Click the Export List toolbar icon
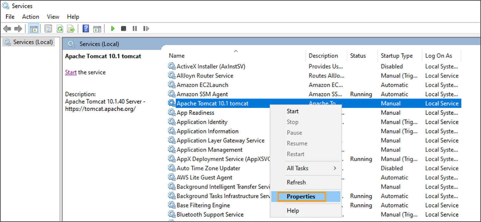Viewport: 481px width, 222px height. (x=71, y=29)
